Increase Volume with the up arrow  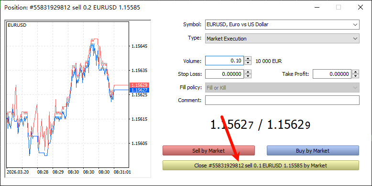tap(248, 59)
